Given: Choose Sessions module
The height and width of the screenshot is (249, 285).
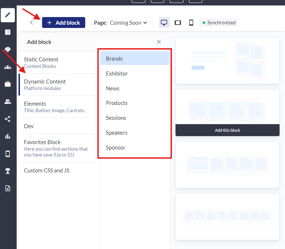Looking at the screenshot, I should 135,118.
